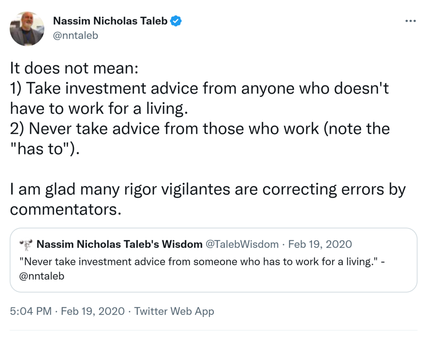
Task: Open the Nassim Nicholas Taleb display name
Action: click(x=110, y=21)
